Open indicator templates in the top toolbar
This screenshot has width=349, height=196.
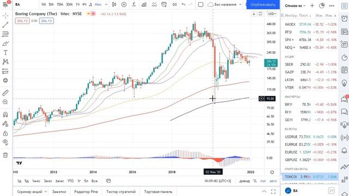pyautogui.click(x=154, y=4)
